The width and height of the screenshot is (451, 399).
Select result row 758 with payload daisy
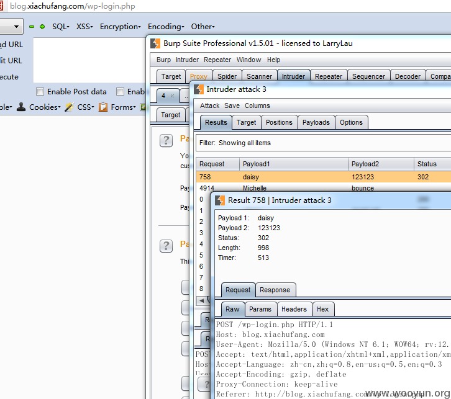tap(324, 177)
